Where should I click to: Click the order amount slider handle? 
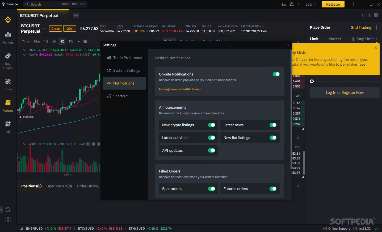click(312, 81)
